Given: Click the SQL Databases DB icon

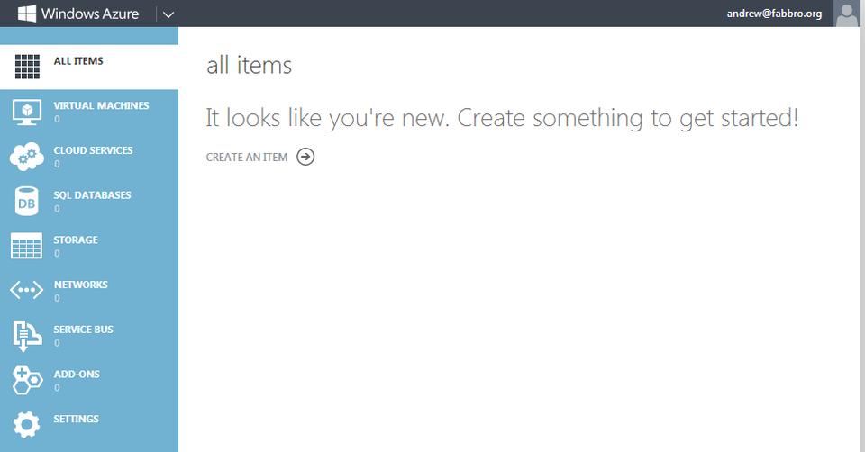Looking at the screenshot, I should [x=26, y=202].
